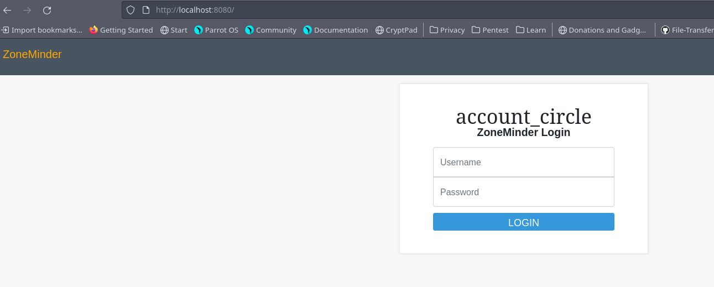Focus the Username input field
Viewport: 714px width, 287px height.
524,162
